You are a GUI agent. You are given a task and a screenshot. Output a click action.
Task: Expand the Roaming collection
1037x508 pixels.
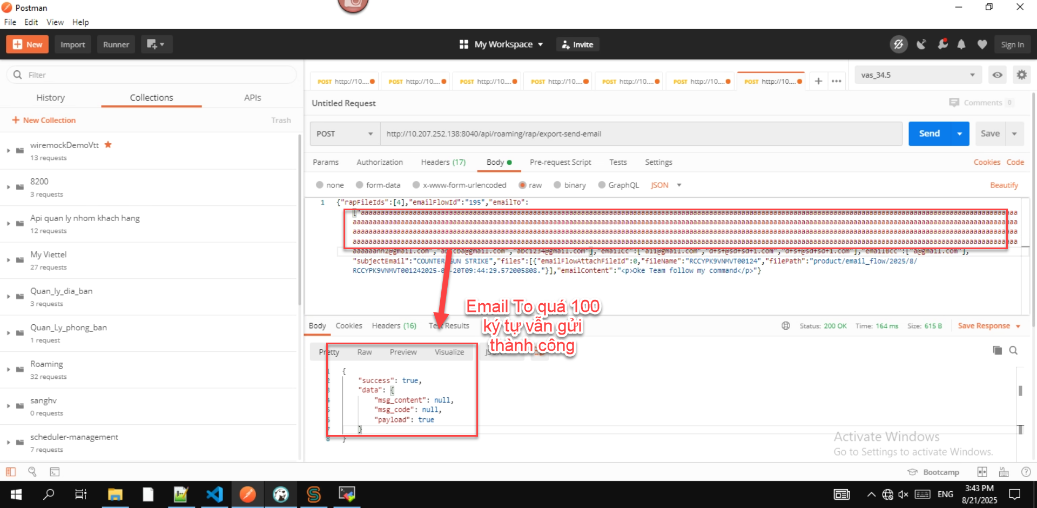[x=9, y=370]
